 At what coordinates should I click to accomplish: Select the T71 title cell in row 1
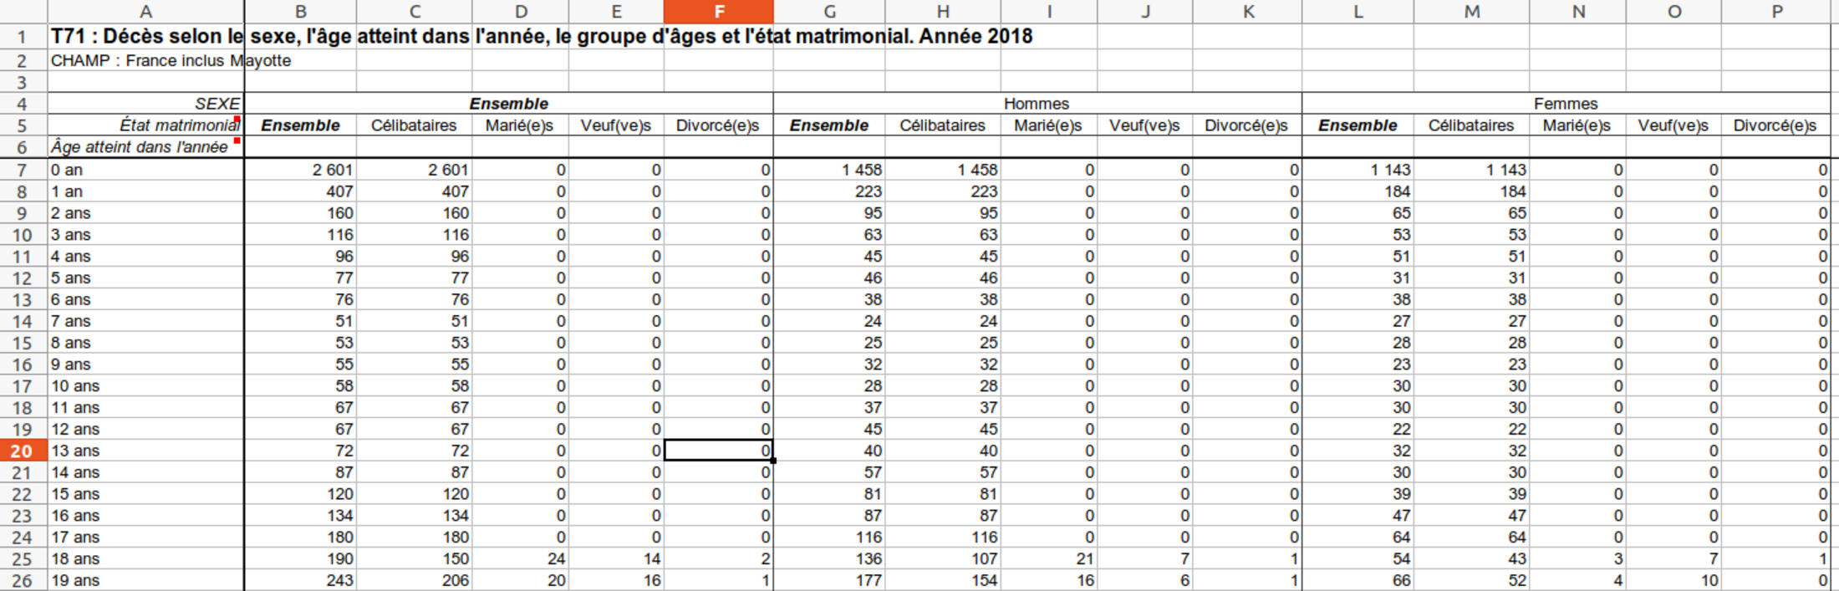[145, 37]
